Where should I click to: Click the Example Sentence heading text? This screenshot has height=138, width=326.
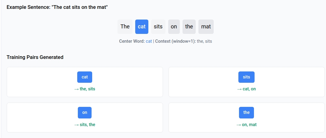[57, 7]
